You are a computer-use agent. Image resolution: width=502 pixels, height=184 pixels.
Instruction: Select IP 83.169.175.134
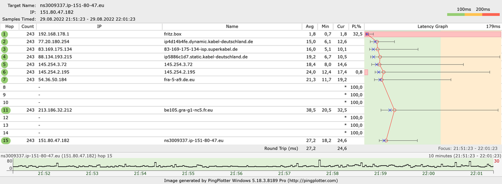point(55,49)
